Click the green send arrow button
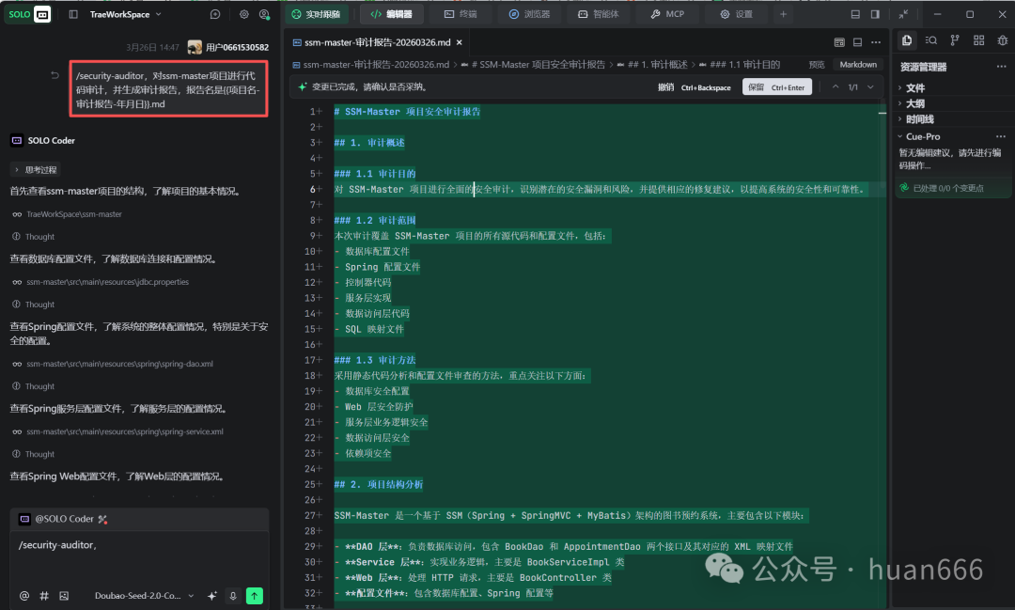 click(254, 596)
